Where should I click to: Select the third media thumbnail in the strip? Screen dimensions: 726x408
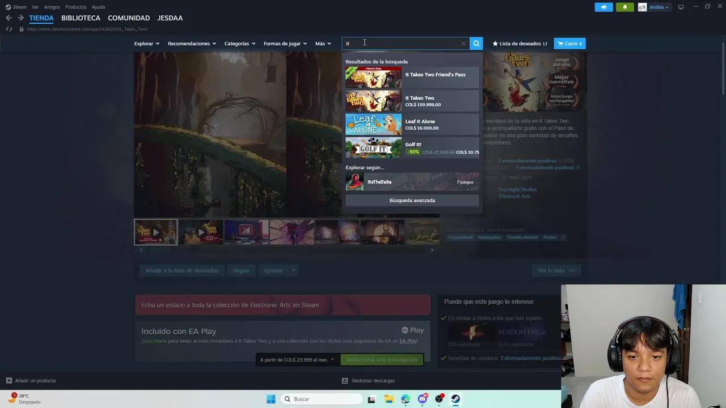[246, 232]
